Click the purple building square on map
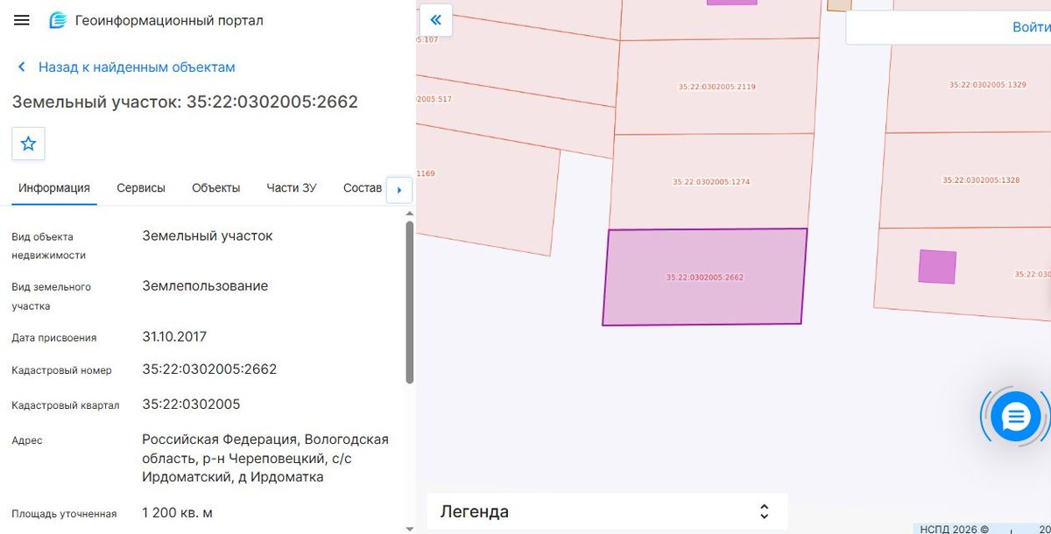The width and height of the screenshot is (1051, 534). point(937,266)
